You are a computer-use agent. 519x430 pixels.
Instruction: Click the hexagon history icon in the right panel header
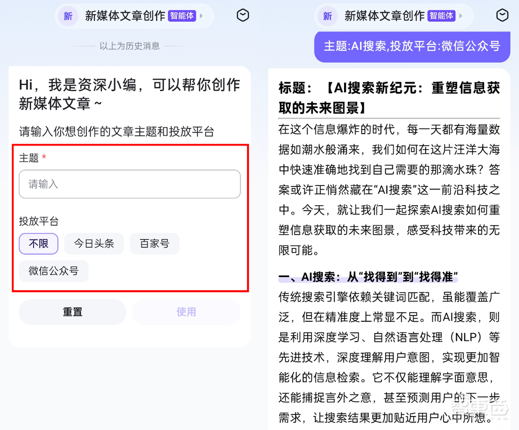click(502, 16)
